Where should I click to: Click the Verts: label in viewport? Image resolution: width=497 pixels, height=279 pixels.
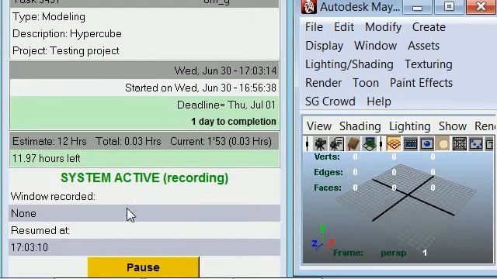click(x=327, y=157)
